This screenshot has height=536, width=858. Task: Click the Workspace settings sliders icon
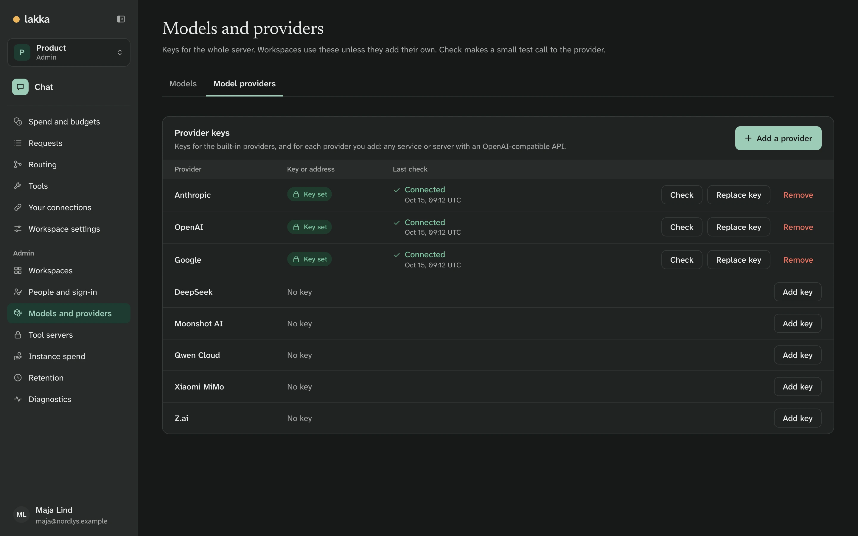(18, 229)
